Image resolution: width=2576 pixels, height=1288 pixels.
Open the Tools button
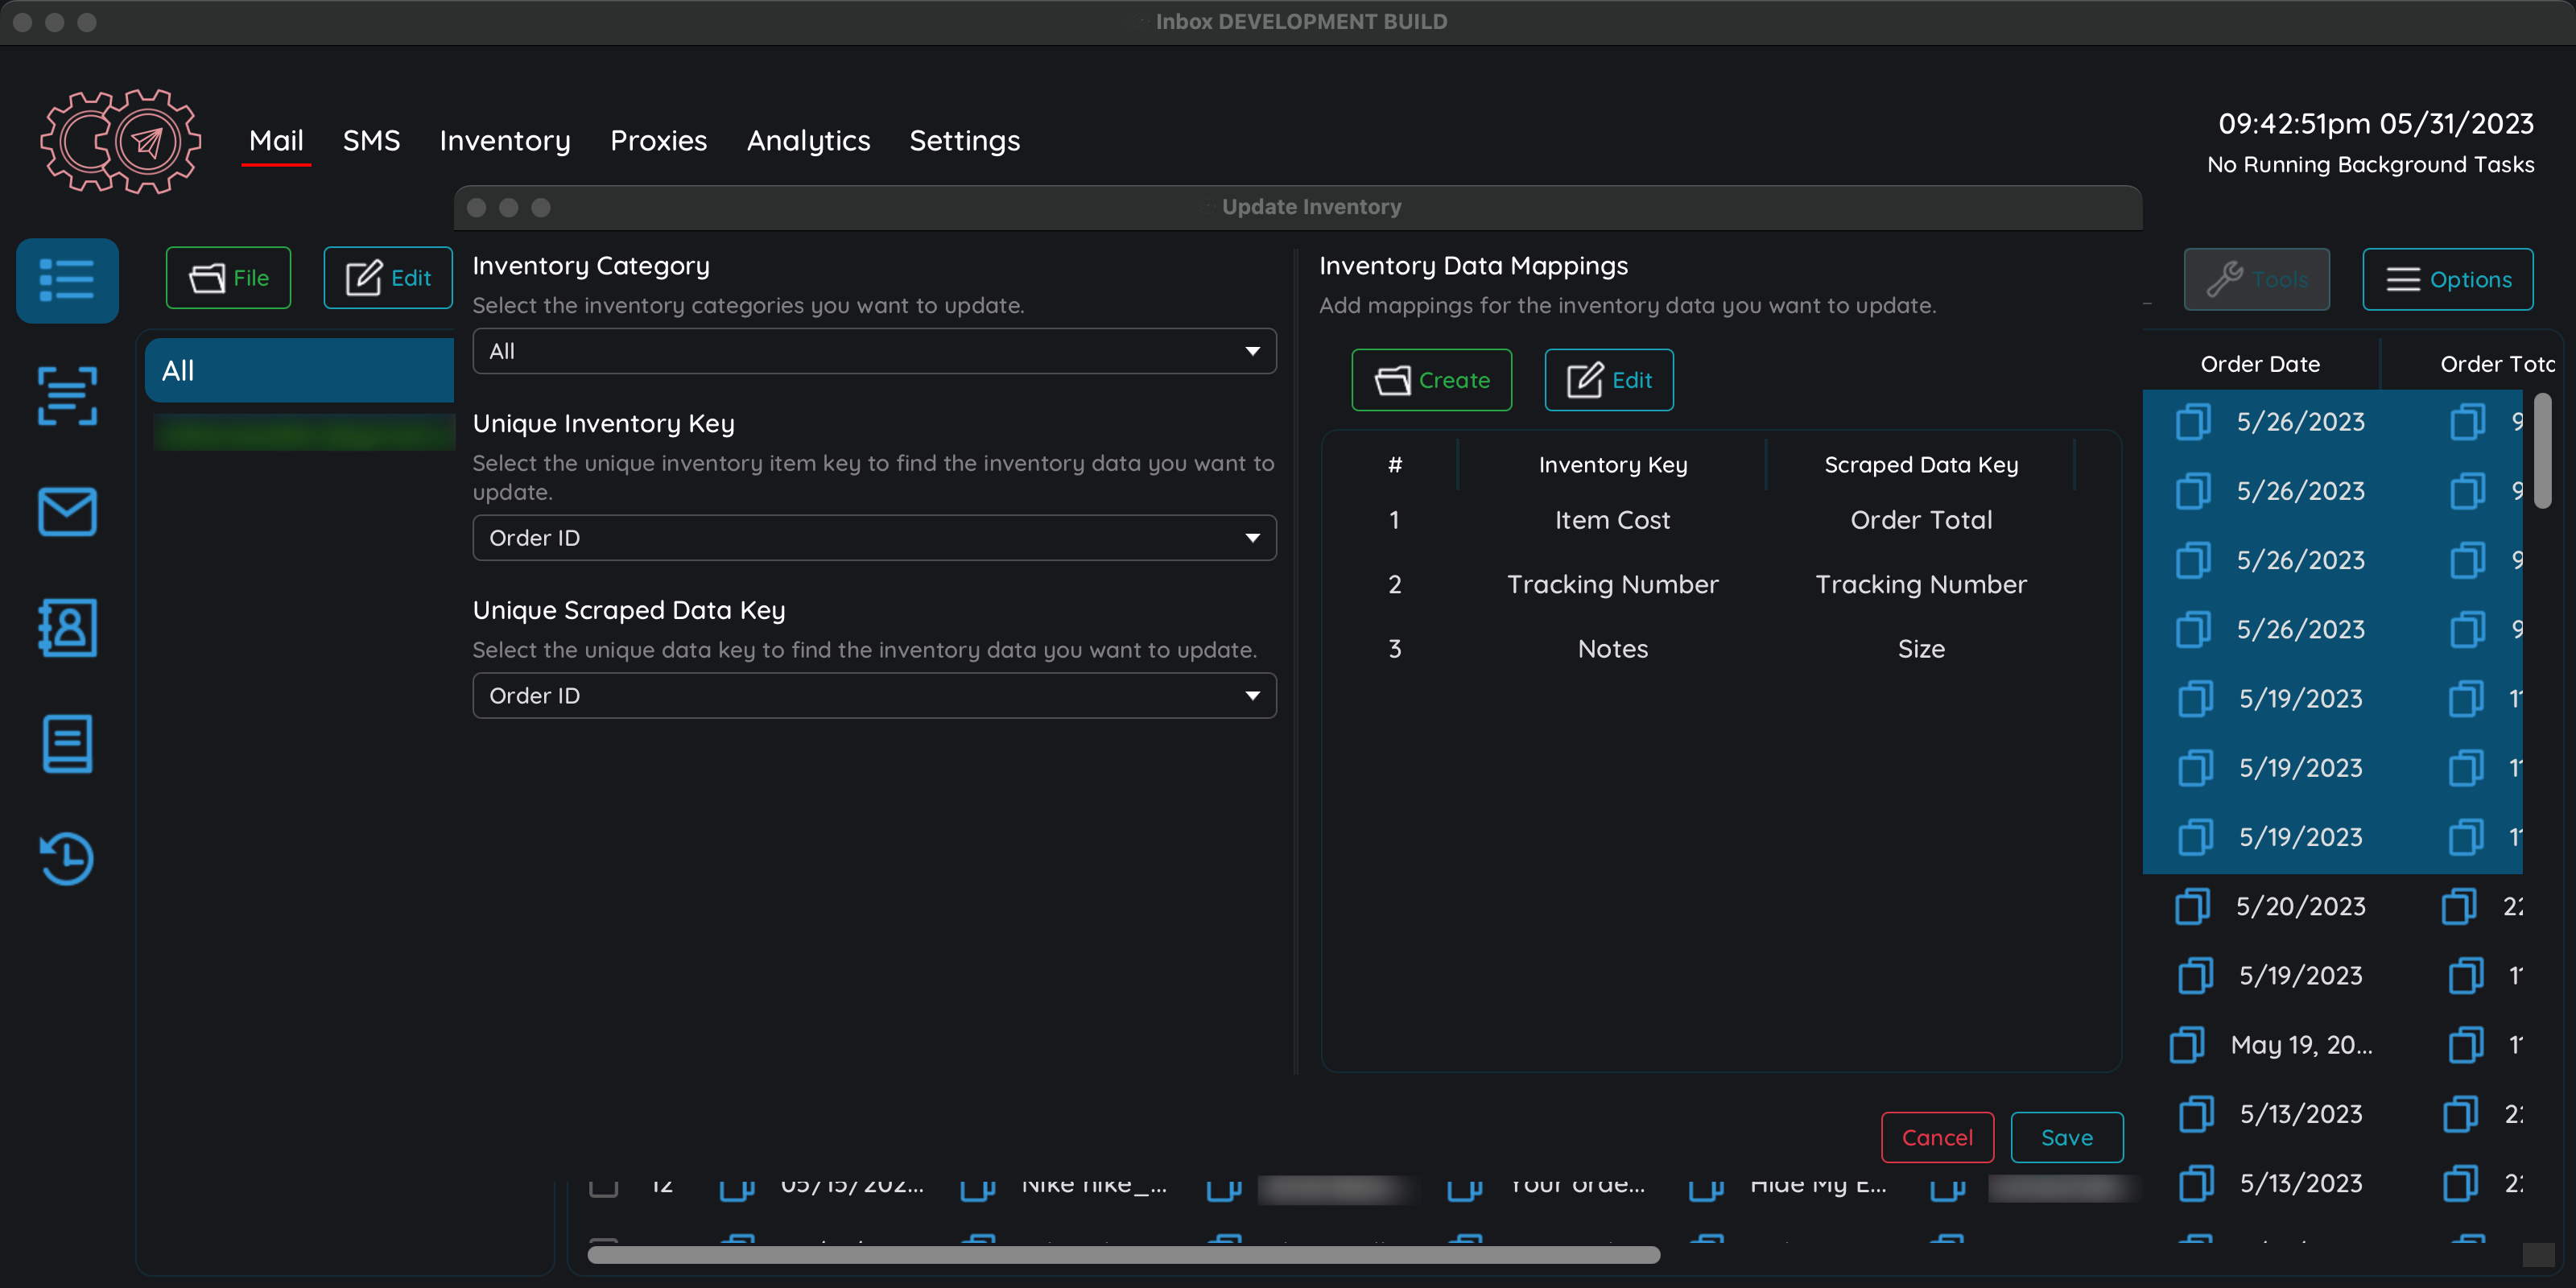2256,280
